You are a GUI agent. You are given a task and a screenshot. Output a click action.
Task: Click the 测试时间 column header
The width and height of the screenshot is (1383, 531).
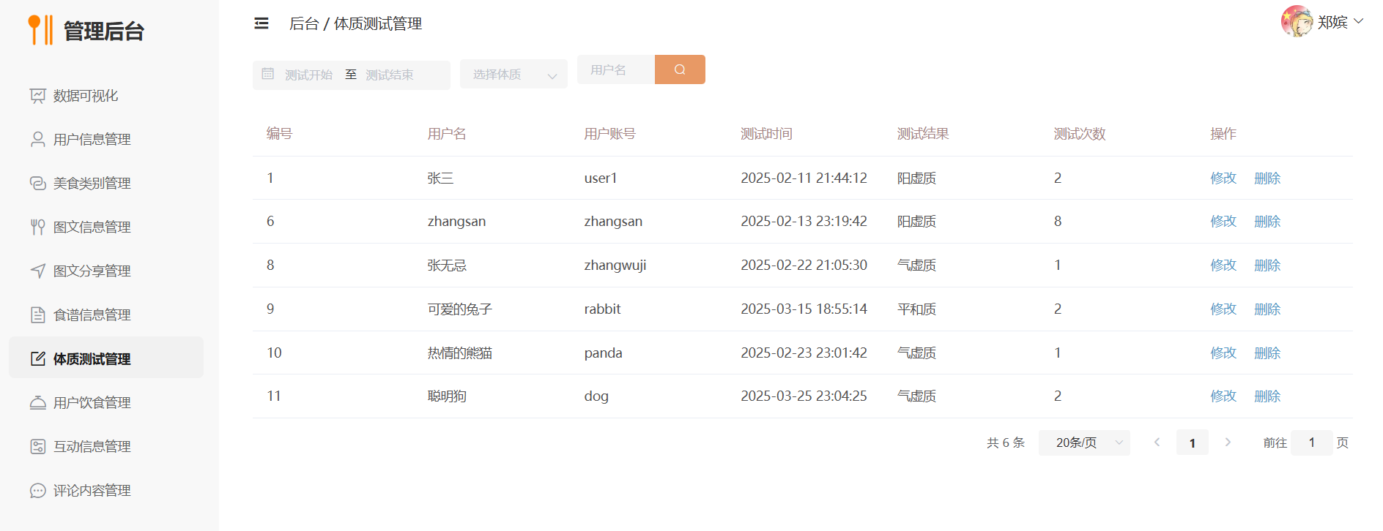[x=766, y=134]
